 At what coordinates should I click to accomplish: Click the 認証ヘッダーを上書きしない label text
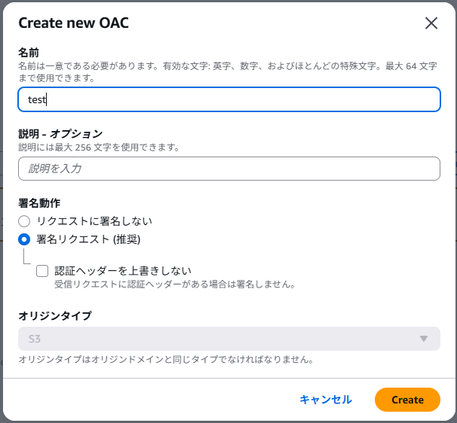[123, 271]
